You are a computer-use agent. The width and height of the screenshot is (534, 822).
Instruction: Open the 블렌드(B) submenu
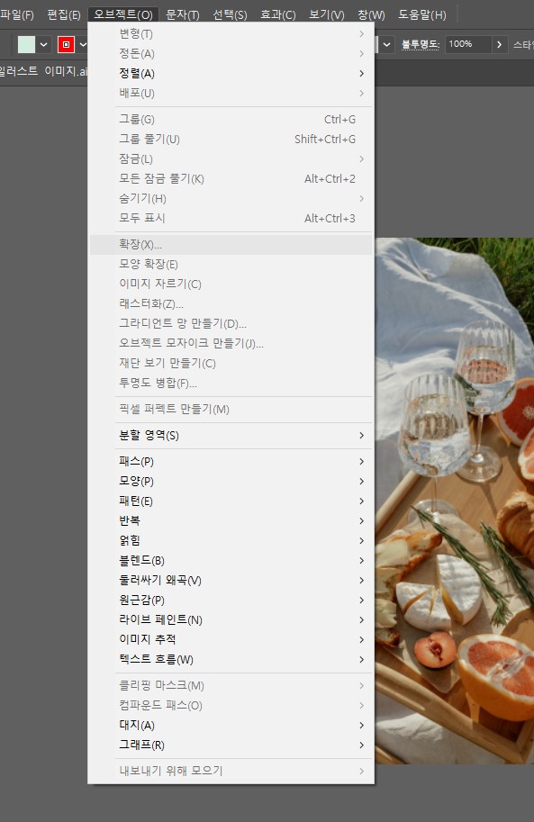(231, 561)
